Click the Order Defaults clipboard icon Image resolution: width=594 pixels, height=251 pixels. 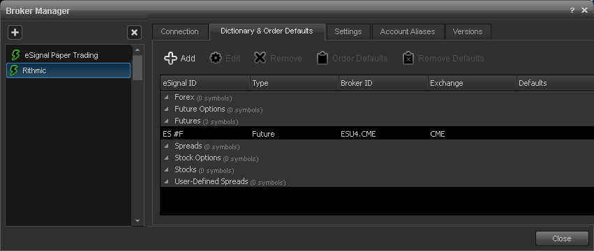pos(322,58)
